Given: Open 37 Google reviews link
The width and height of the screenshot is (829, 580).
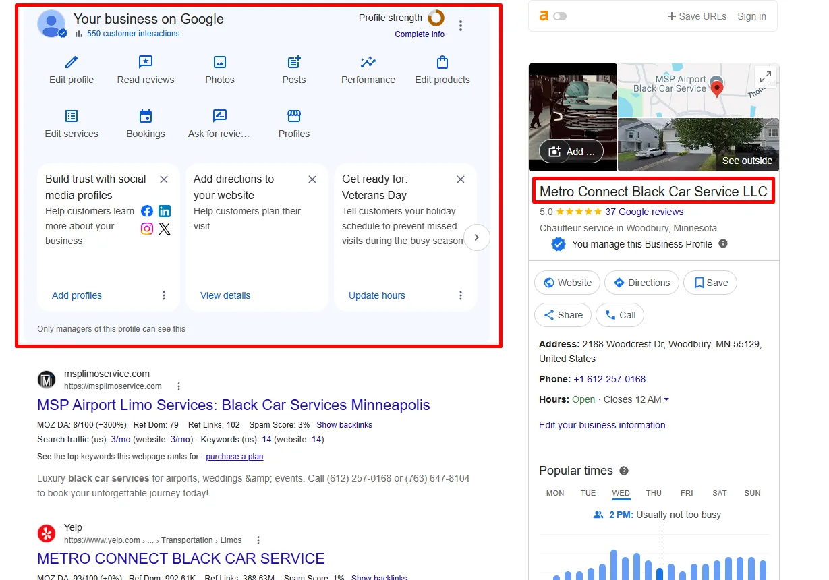Looking at the screenshot, I should [644, 212].
